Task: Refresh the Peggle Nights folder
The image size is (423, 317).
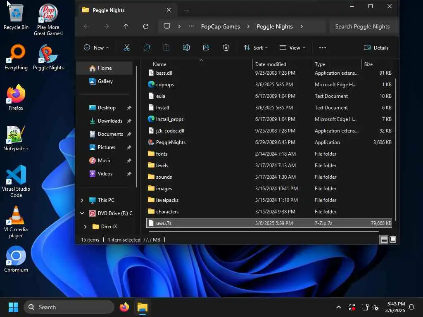Action: click(146, 26)
